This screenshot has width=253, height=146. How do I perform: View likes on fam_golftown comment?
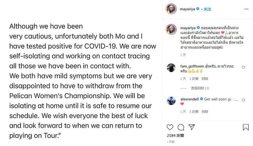(194, 79)
